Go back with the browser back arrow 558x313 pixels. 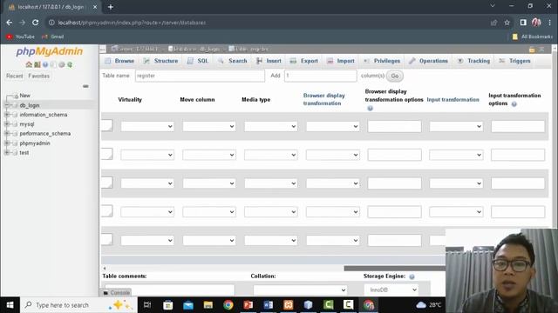(10, 23)
